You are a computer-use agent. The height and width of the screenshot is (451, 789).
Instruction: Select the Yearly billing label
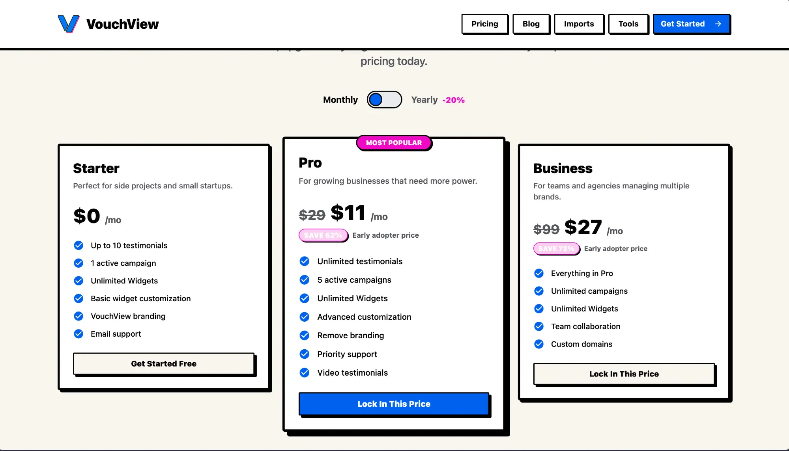coord(424,100)
